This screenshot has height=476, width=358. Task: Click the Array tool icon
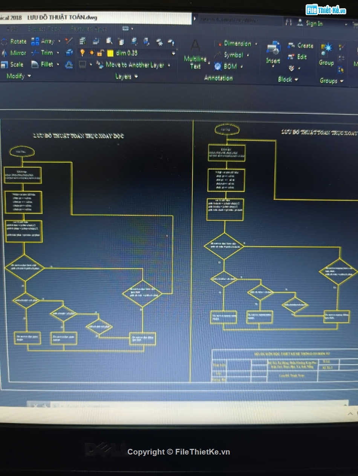35,41
